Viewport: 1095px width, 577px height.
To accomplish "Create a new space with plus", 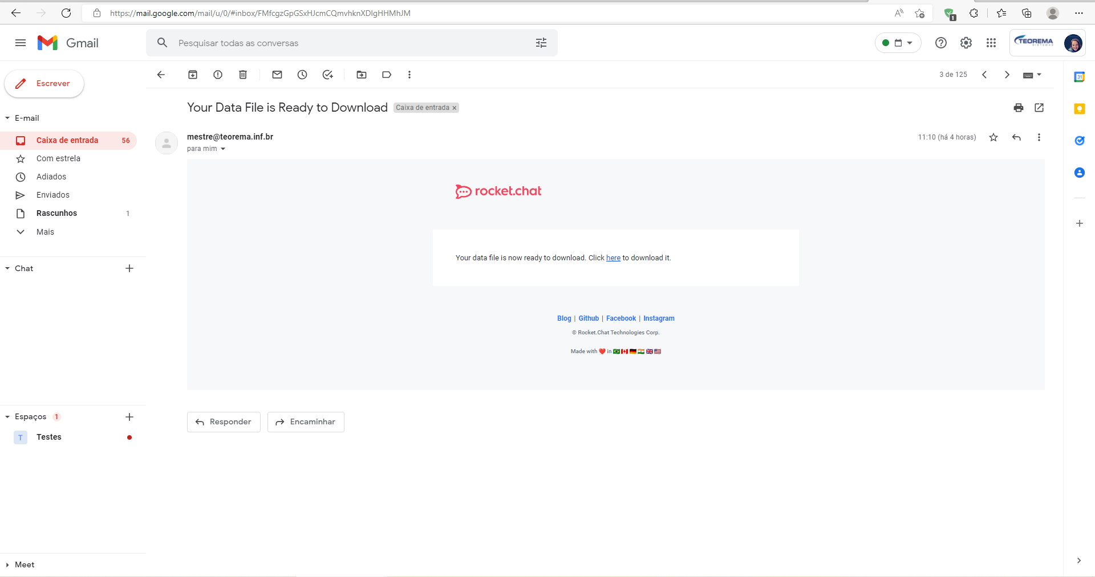I will (x=129, y=417).
